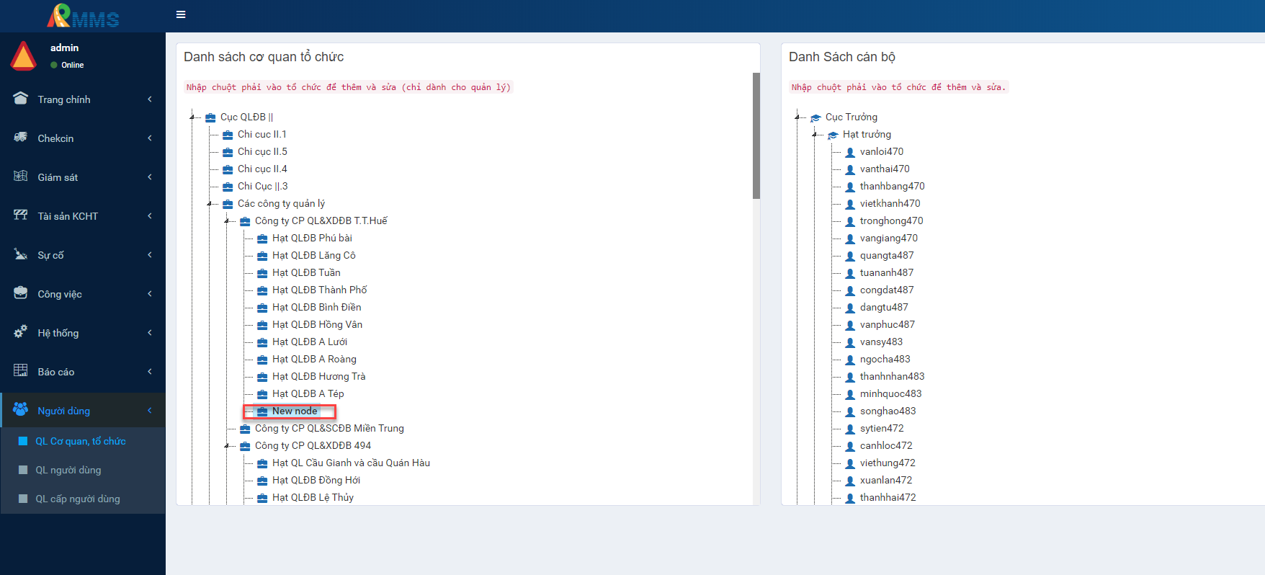The width and height of the screenshot is (1265, 575).
Task: Click graduation cap icon of Cục Trưởng
Action: click(x=815, y=117)
